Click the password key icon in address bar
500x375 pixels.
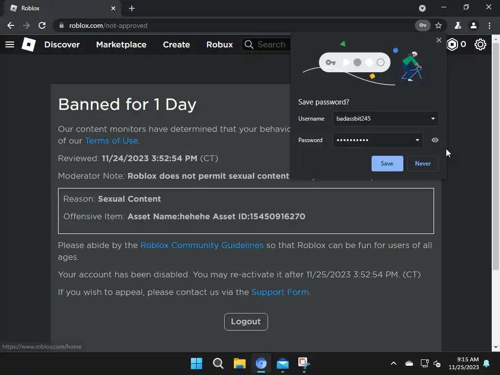click(422, 25)
